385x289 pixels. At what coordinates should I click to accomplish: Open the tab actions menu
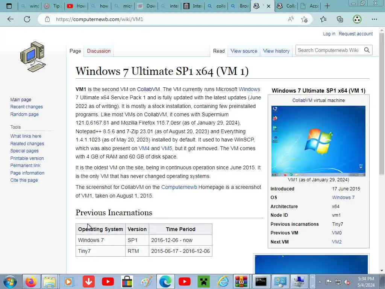point(9,6)
